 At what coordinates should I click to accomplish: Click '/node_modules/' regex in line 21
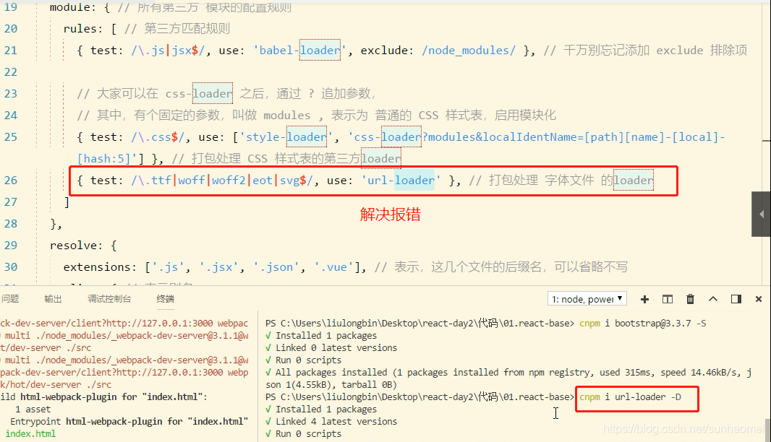[x=469, y=50]
